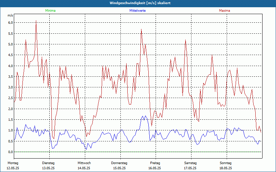Image resolution: width=276 pixels, height=172 pixels.
Task: Click the date 15.05.25
Action: coord(119,168)
